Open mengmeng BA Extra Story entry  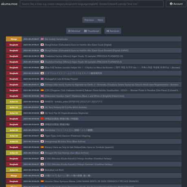click(65, 141)
